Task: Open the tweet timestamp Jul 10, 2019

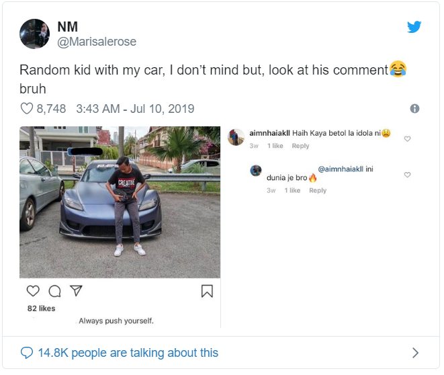Action: (135, 108)
